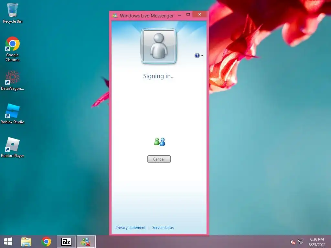Click the Windows Live Messenger taskbar button

[x=85, y=242]
